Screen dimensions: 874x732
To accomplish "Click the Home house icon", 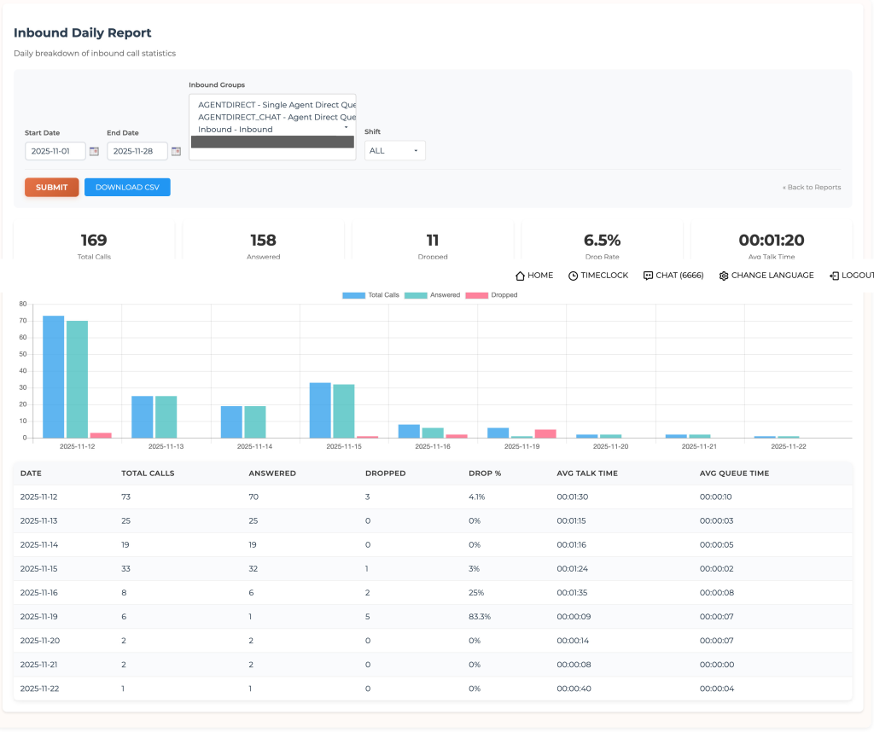I will pos(520,276).
